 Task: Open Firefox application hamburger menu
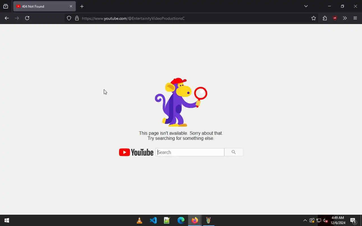coord(355,18)
